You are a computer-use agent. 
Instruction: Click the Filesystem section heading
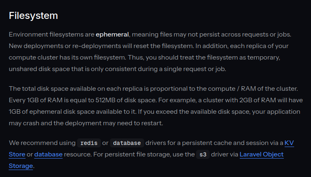click(x=33, y=16)
